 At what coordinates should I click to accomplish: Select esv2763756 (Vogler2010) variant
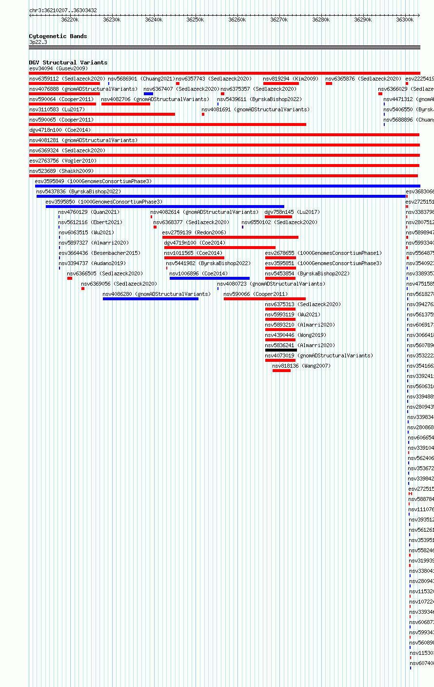click(x=63, y=161)
